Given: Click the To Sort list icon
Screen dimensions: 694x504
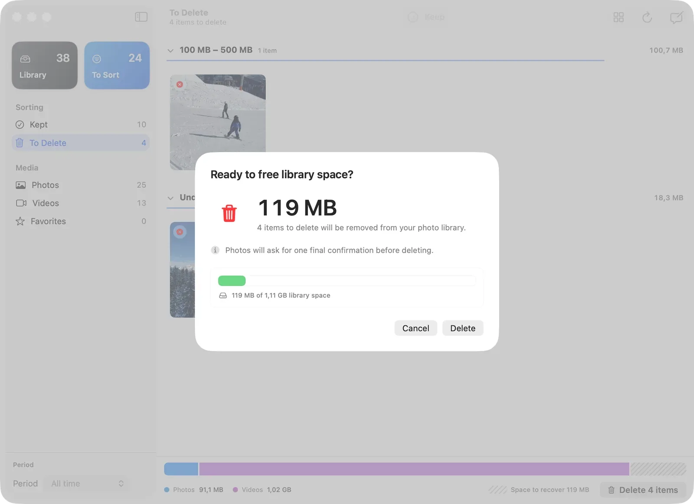Looking at the screenshot, I should click(x=97, y=59).
